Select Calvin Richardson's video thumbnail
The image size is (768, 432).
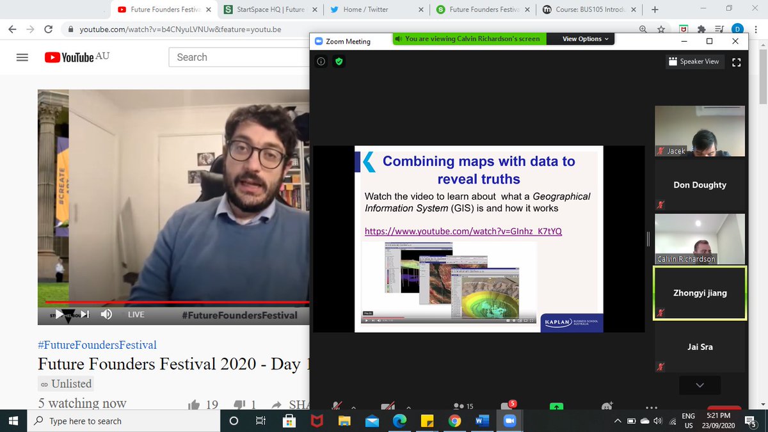point(700,239)
